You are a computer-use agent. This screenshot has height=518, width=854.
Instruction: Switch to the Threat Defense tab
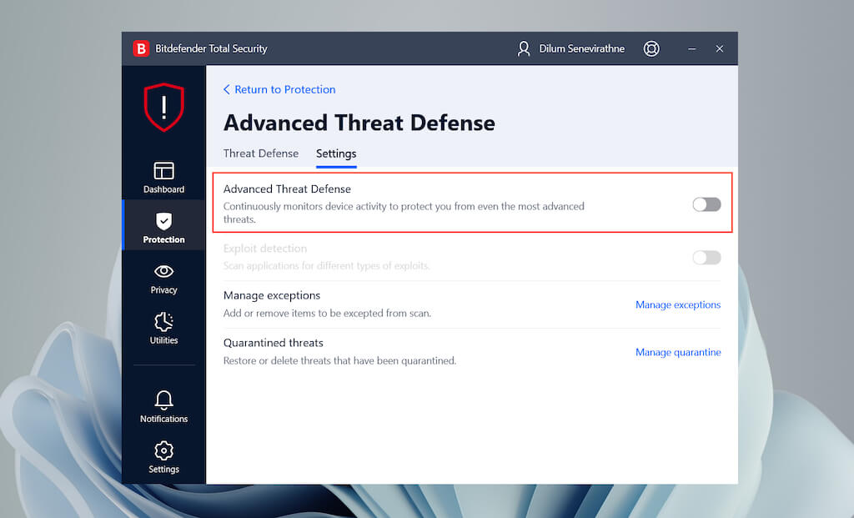(x=261, y=153)
